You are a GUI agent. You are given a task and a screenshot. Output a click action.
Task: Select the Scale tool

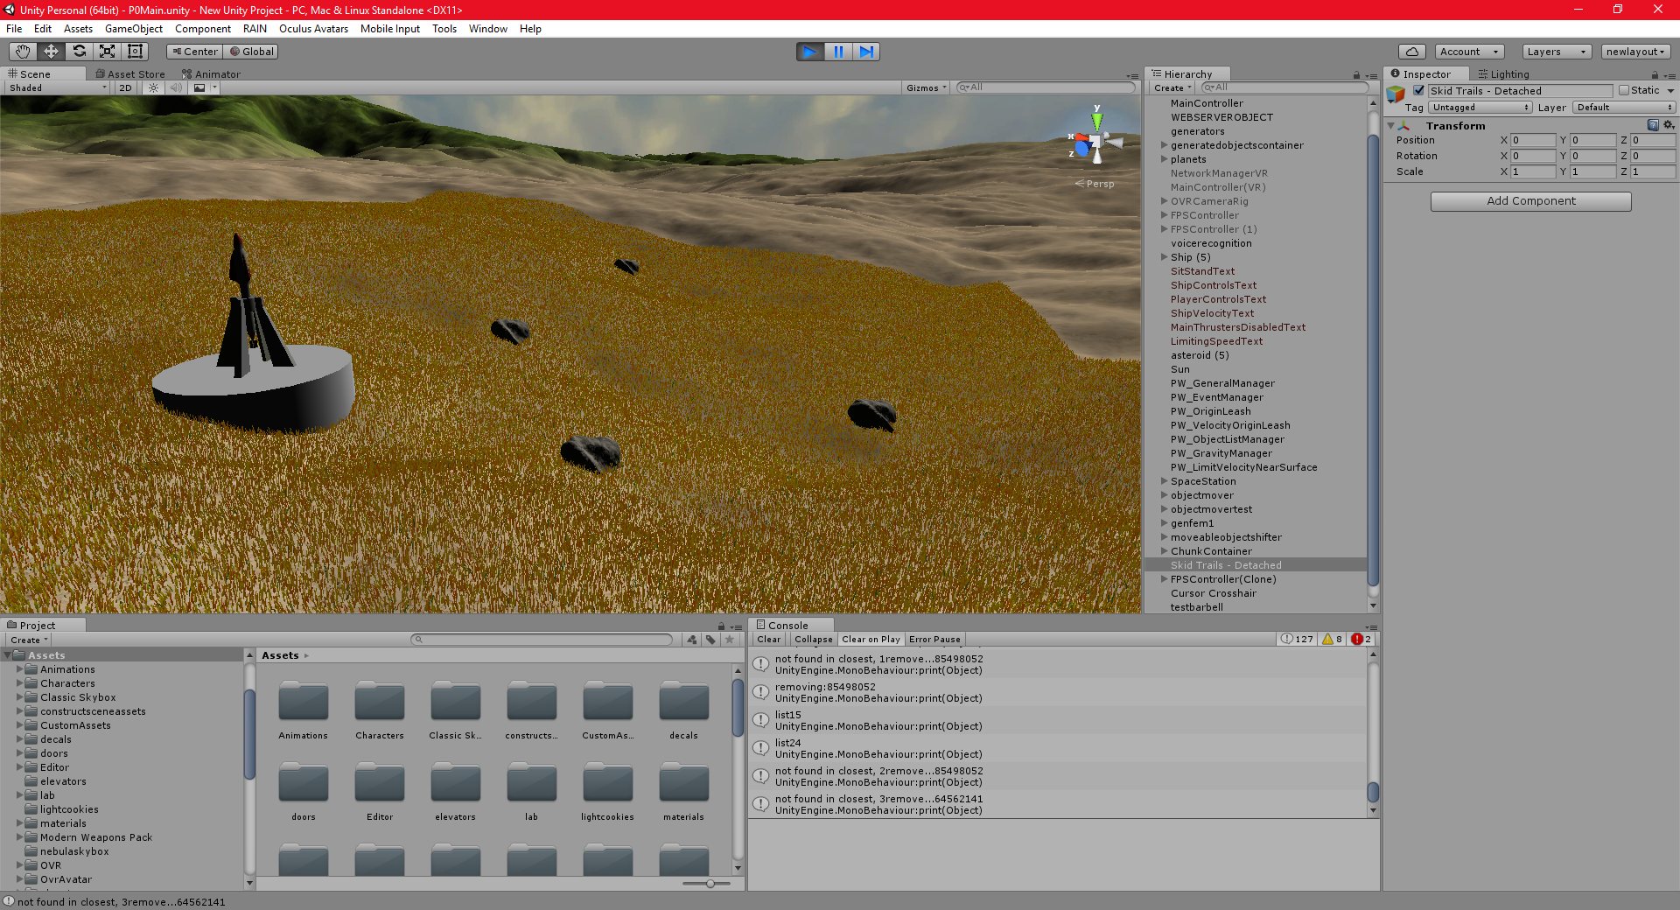[x=107, y=52]
